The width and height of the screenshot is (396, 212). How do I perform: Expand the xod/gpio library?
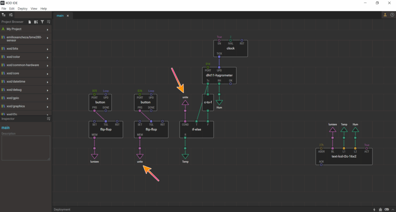(48, 98)
